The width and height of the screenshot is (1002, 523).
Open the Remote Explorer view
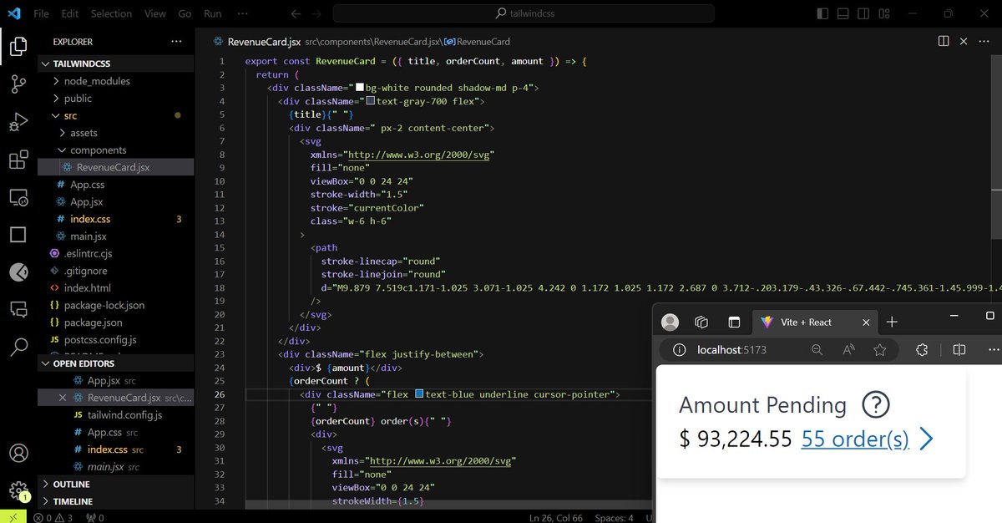point(18,198)
